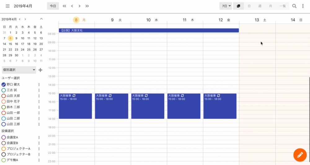310x165 pixels.
Task: Check user 山田 一郎
Action: click(x=3, y=113)
